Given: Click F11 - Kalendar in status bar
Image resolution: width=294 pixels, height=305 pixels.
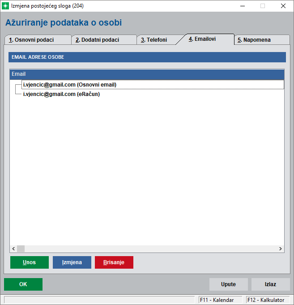Looking at the screenshot, I should point(220,300).
